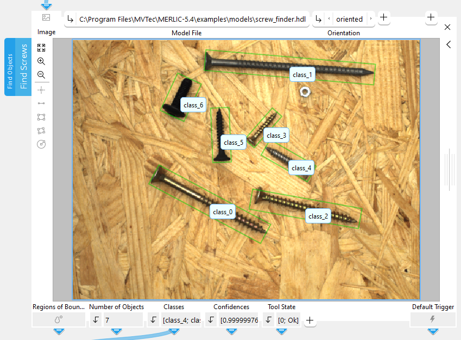Click the Regions of Bounding Boxes result
The image size is (461, 340).
tap(59, 320)
